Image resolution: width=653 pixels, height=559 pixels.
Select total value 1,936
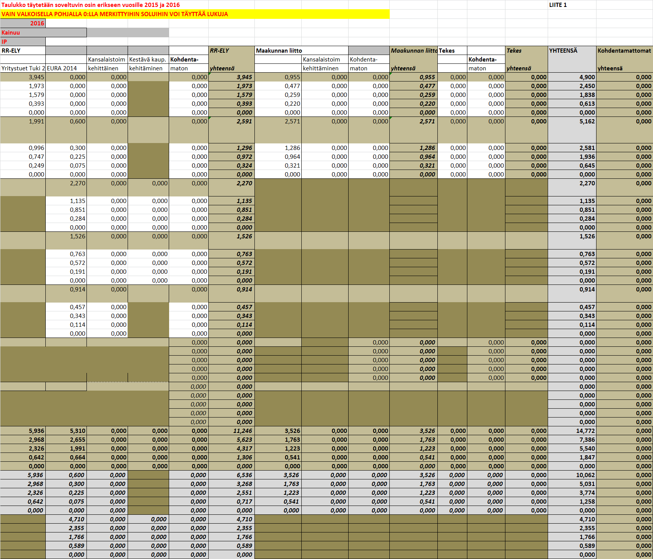572,156
